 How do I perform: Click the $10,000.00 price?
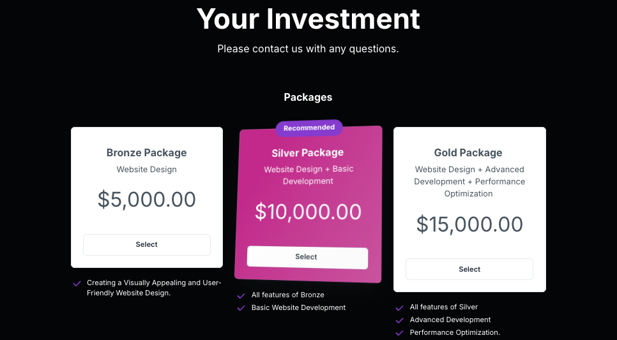coord(308,211)
